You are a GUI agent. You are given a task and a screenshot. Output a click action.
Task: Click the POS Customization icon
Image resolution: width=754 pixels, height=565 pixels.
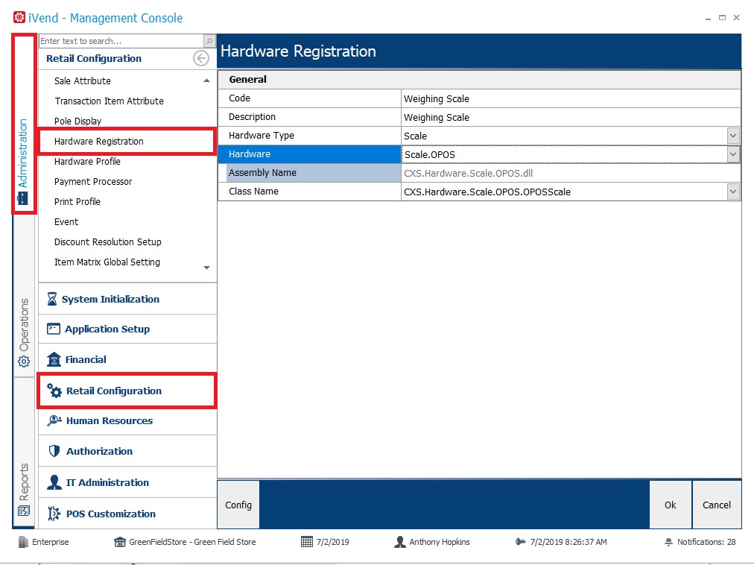point(54,514)
